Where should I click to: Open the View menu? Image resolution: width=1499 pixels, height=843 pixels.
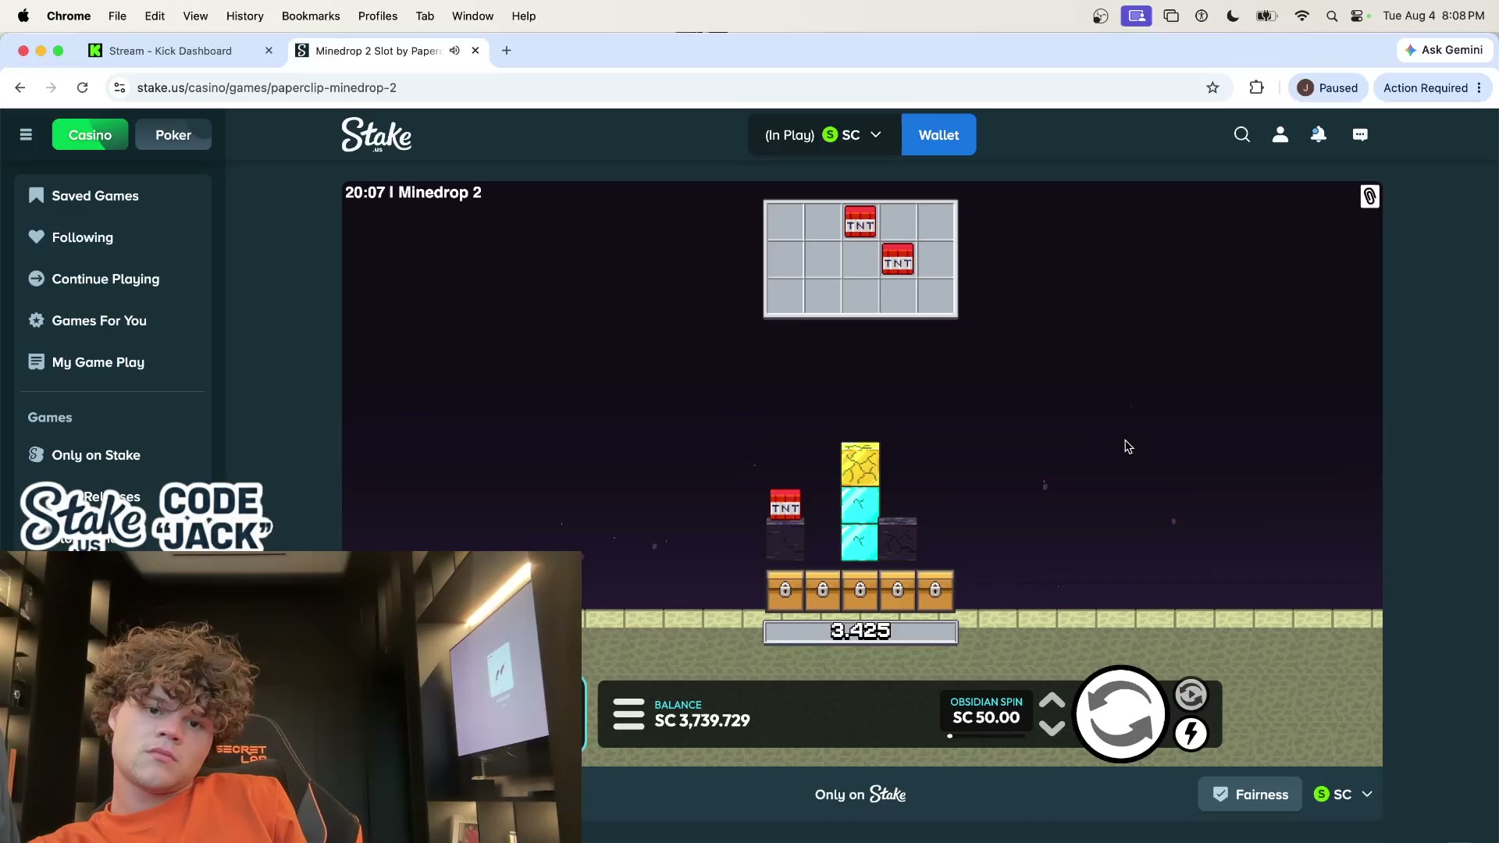point(195,16)
